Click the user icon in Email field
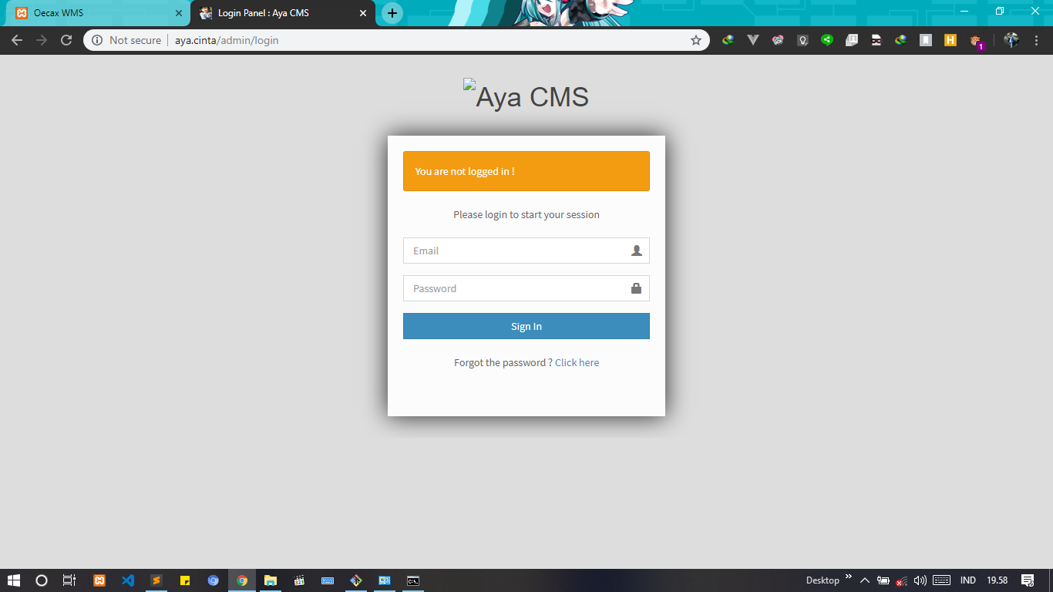Screen dimensions: 1053x592 coord(637,251)
